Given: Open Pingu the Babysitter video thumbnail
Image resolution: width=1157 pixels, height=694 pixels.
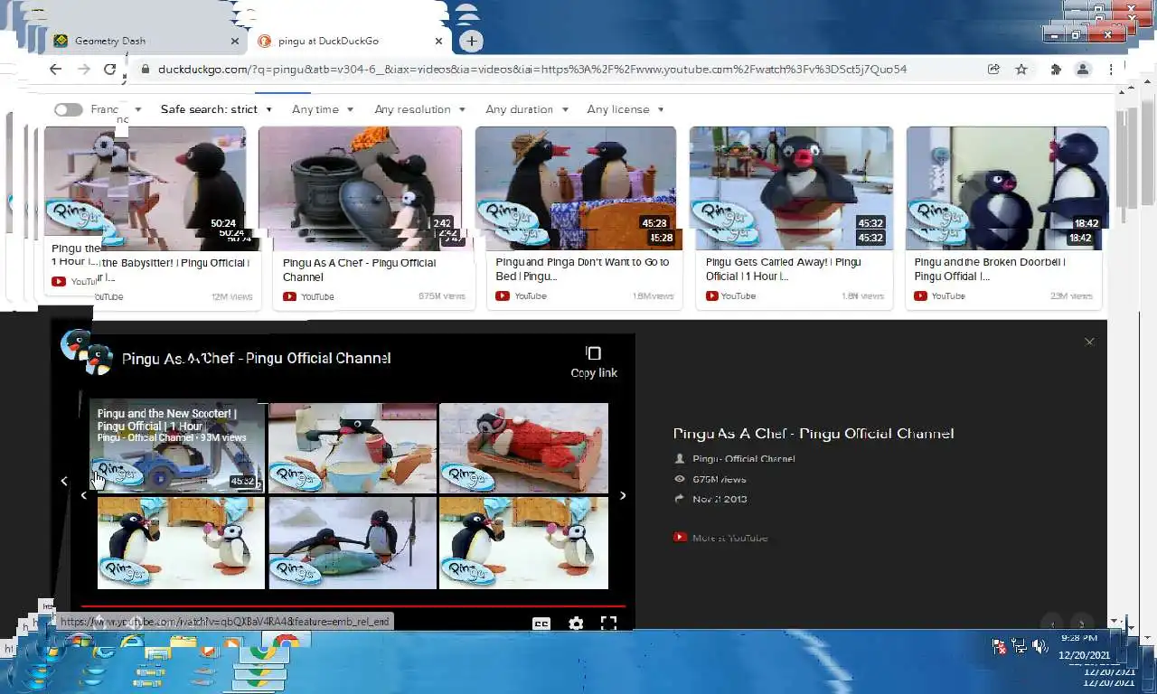Looking at the screenshot, I should click(145, 188).
